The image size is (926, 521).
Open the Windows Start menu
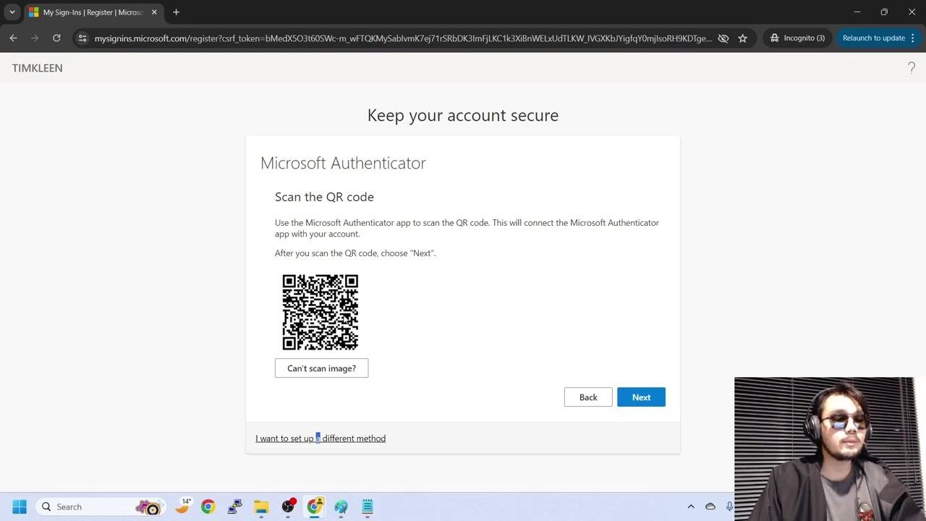20,507
